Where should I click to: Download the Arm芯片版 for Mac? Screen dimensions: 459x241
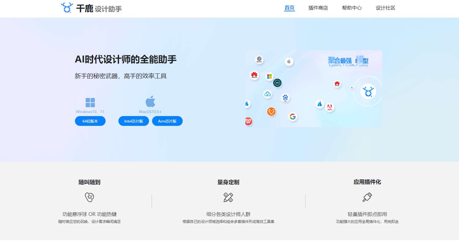167,121
